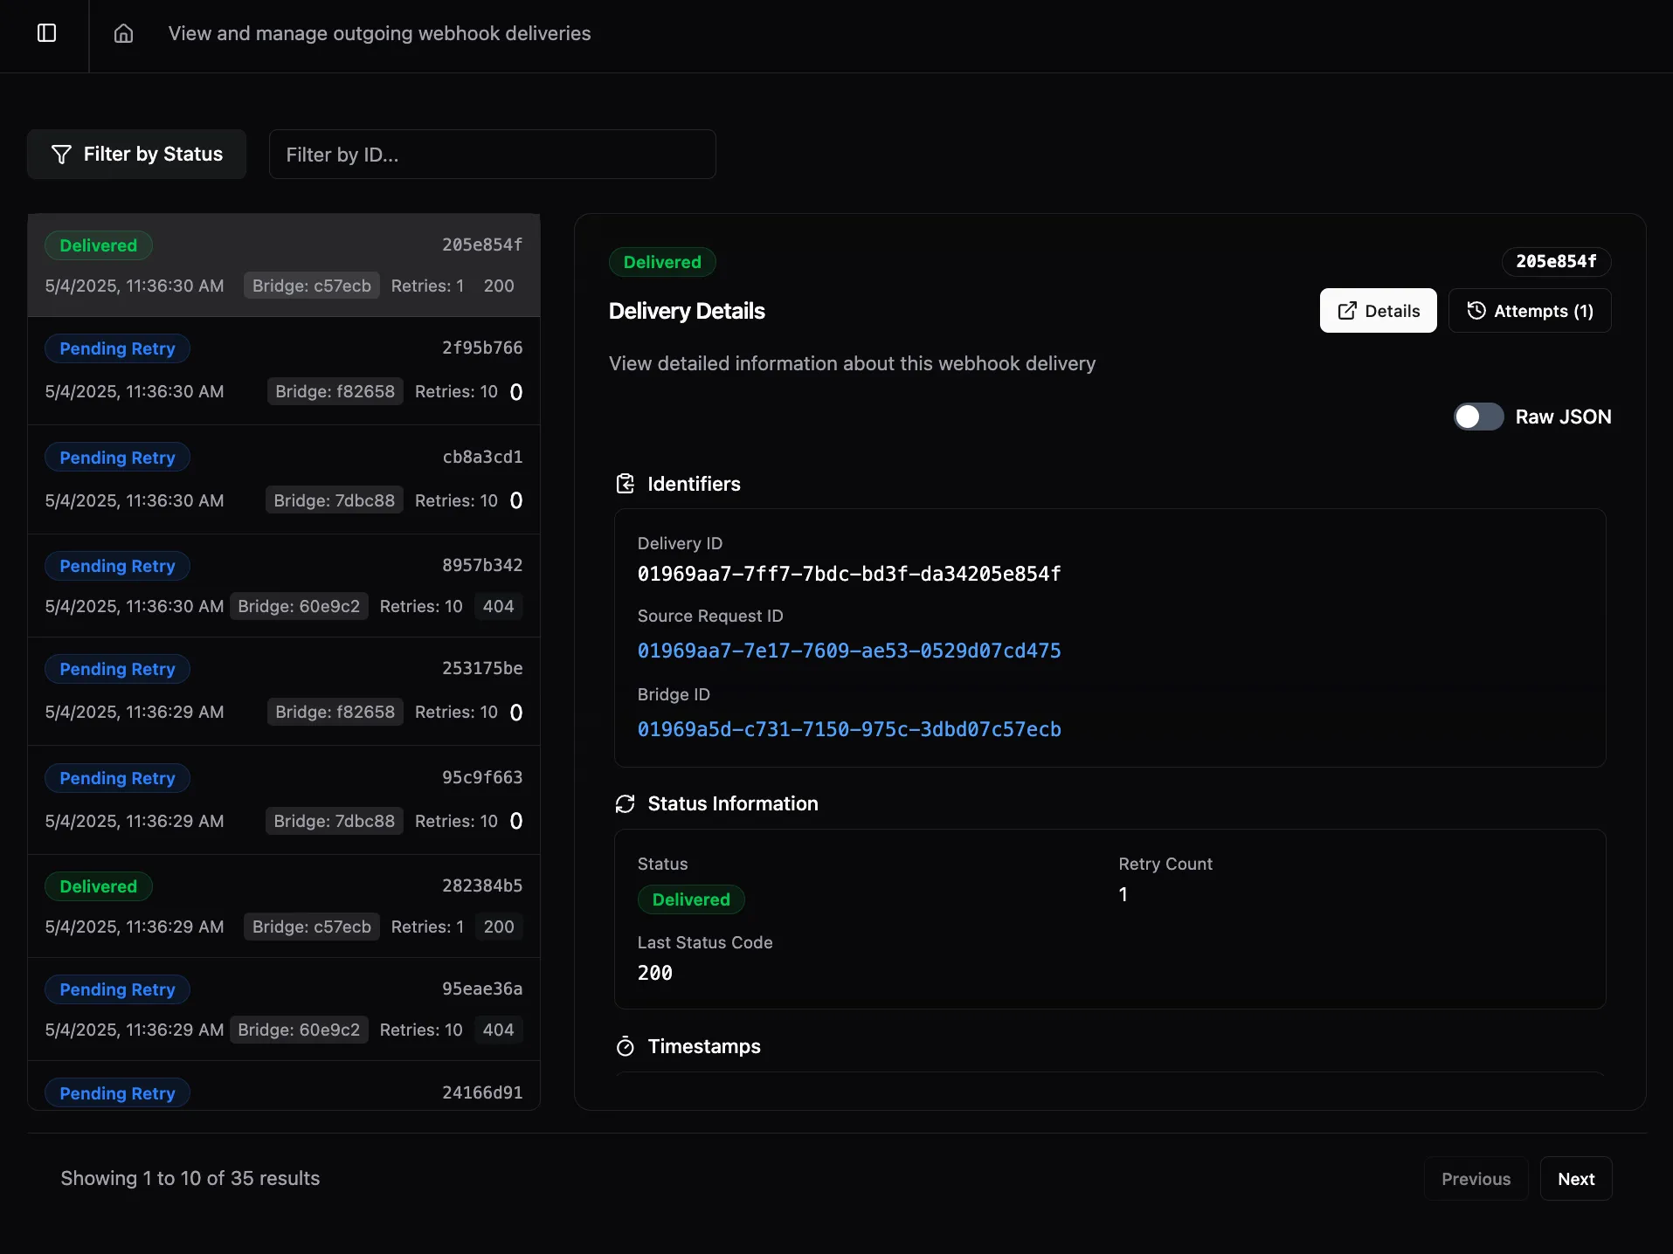
Task: Select the Pending Retry delivery 2f95b766
Action: pyautogui.click(x=284, y=371)
